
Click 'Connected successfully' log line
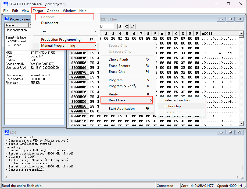pos(26,170)
